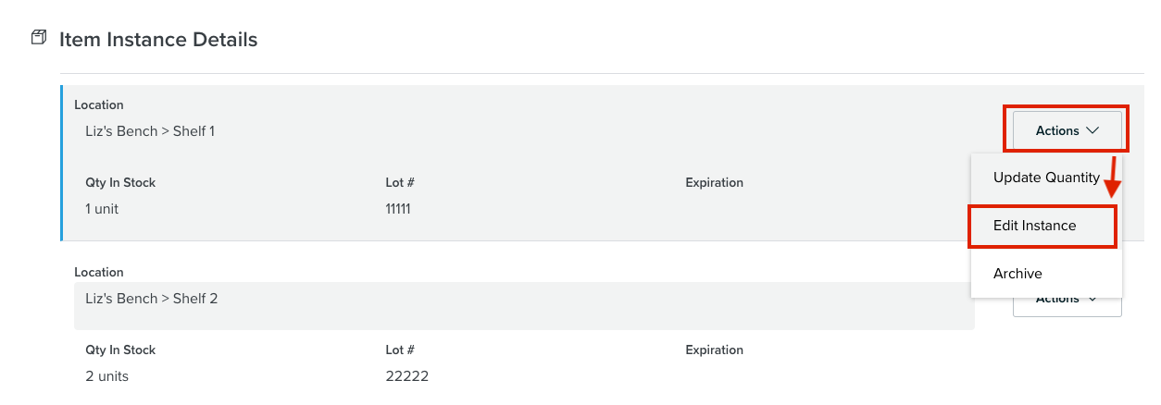The image size is (1161, 405).
Task: Choose Update Quantity from the Actions menu
Action: tap(1046, 178)
